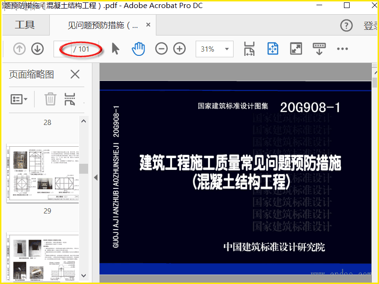Select the 见问题预防措施 document tab
The height and width of the screenshot is (284, 379).
click(103, 25)
